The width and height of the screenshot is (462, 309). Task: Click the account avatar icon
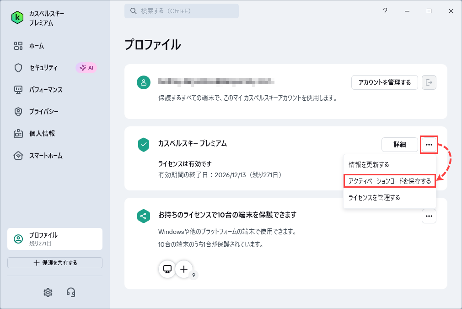(x=144, y=82)
